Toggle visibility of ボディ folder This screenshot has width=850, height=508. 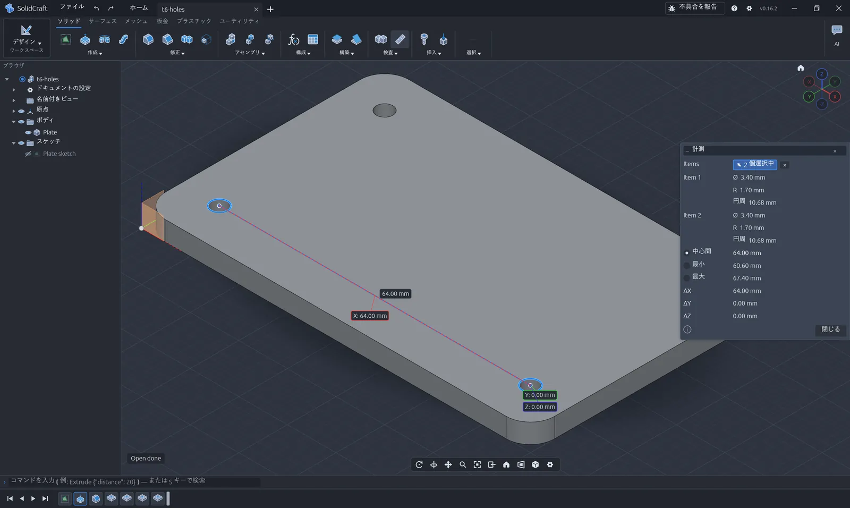click(21, 122)
